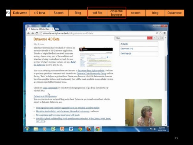This screenshot has width=193, height=145.
Task: Click the page's vertical scrollbar thumb
Action: 166,74
